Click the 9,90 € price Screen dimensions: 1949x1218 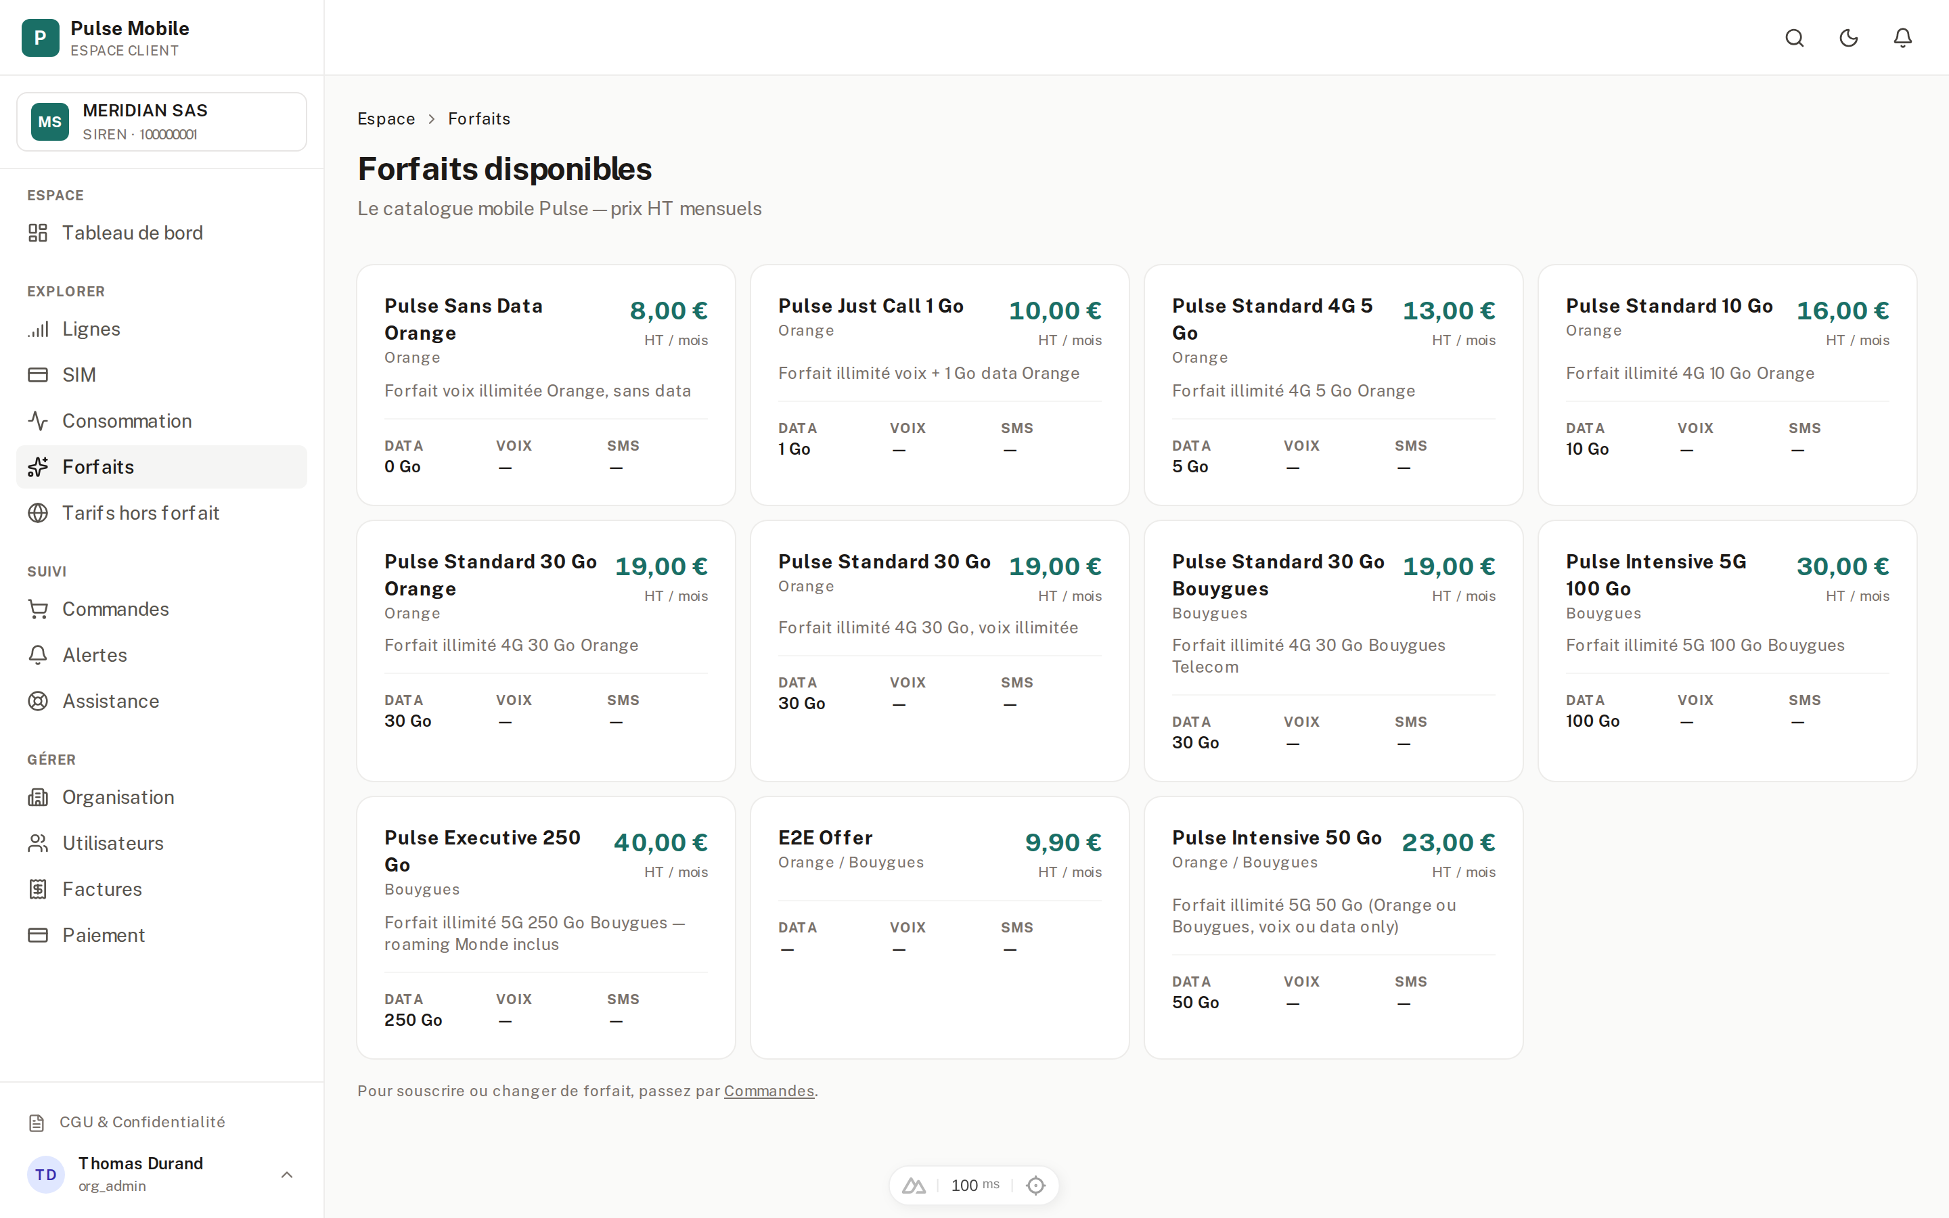(1063, 842)
